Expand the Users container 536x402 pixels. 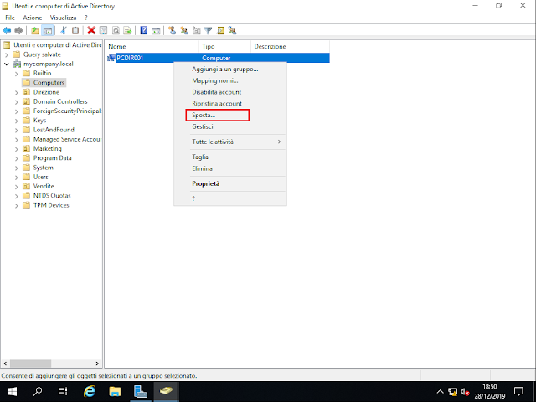[x=17, y=177]
